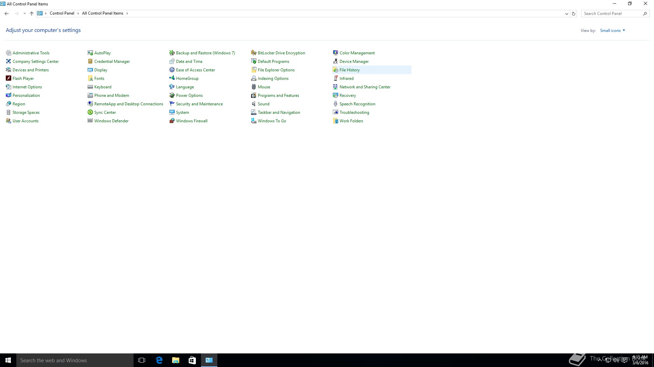Viewport: 654px width, 367px height.
Task: Open File Explorer from taskbar
Action: tap(175, 360)
